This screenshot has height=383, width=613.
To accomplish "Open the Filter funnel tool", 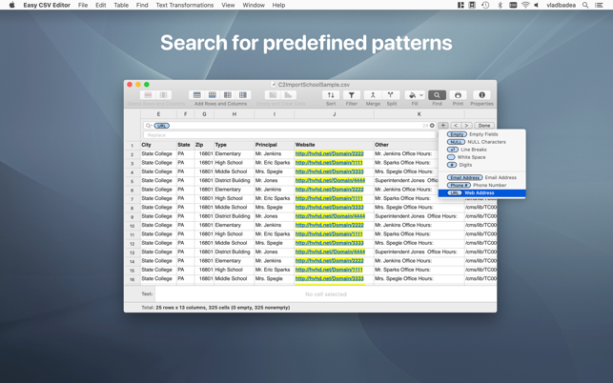I will (352, 95).
